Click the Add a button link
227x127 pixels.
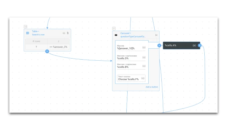(x=152, y=87)
